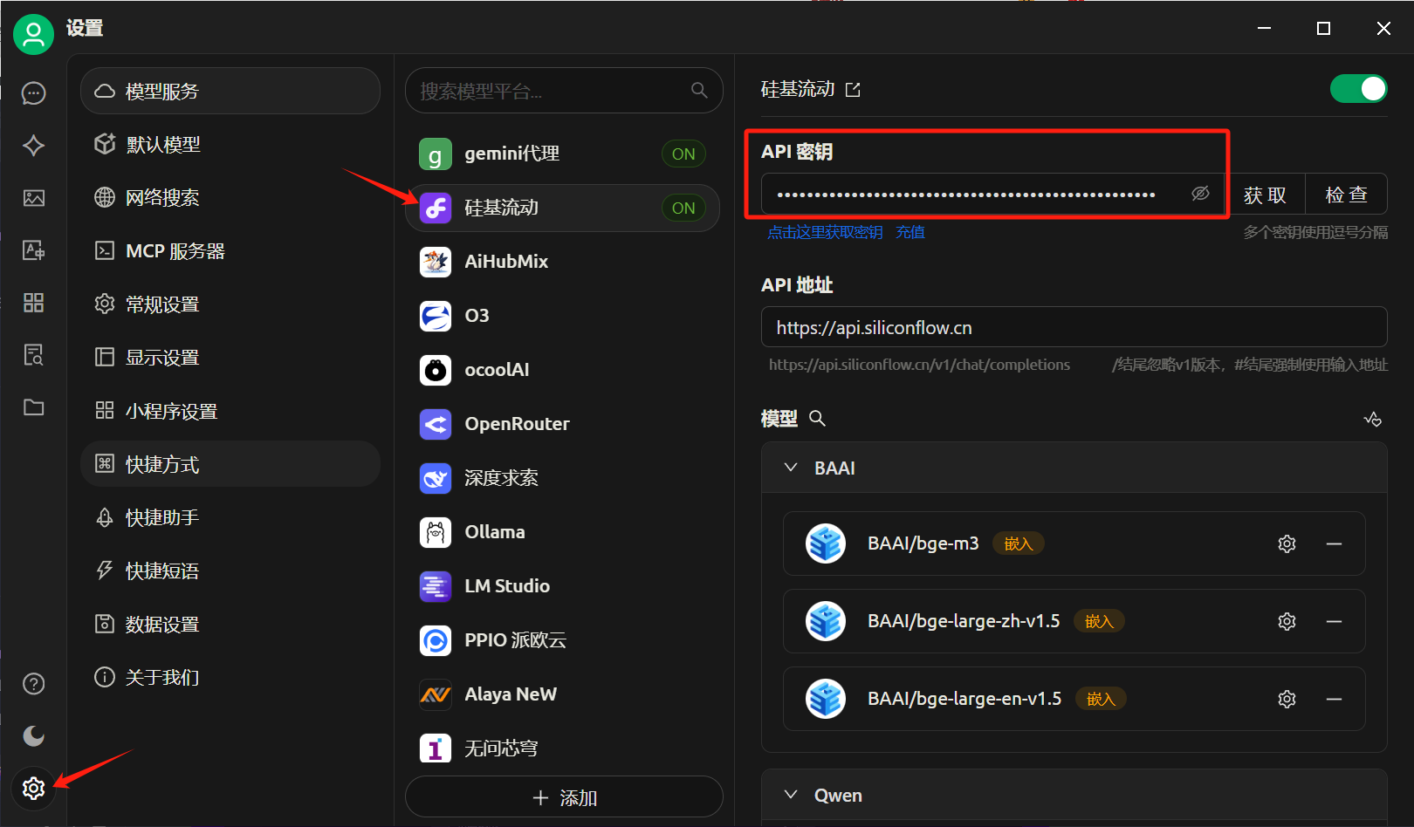Click the model health check icon

pos(1372,419)
